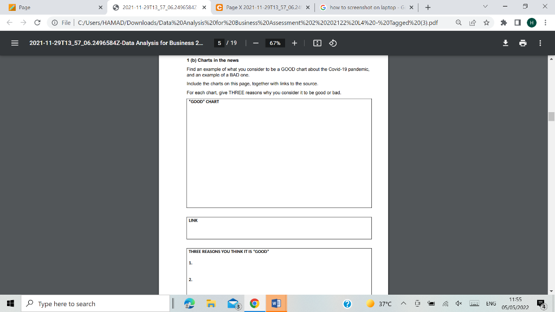
Task: Zoom in the PDF with plus control
Action: pyautogui.click(x=293, y=43)
